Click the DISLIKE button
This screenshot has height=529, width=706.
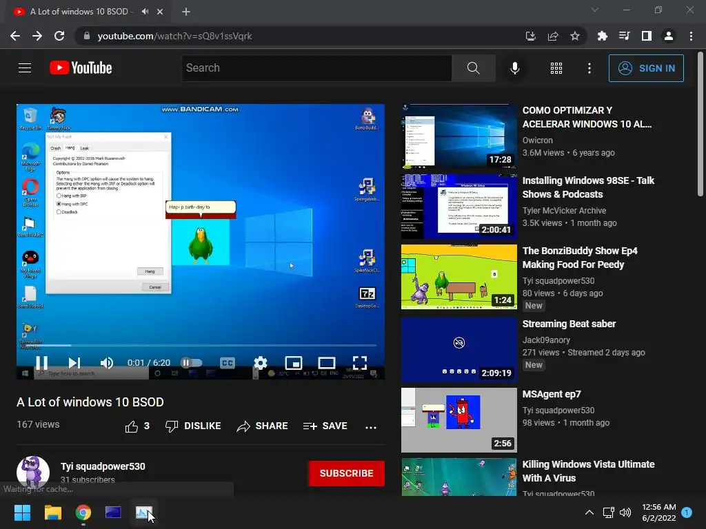[193, 426]
